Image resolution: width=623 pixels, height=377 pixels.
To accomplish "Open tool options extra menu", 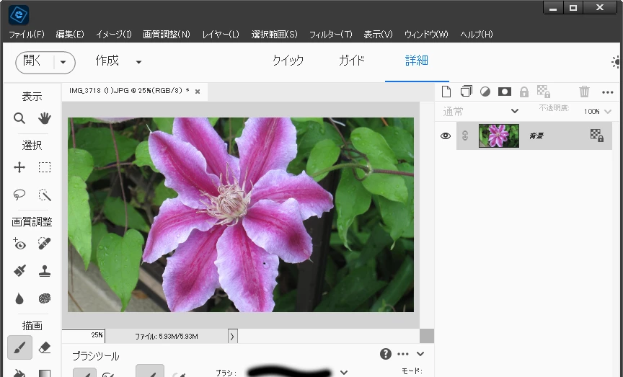I will (403, 354).
